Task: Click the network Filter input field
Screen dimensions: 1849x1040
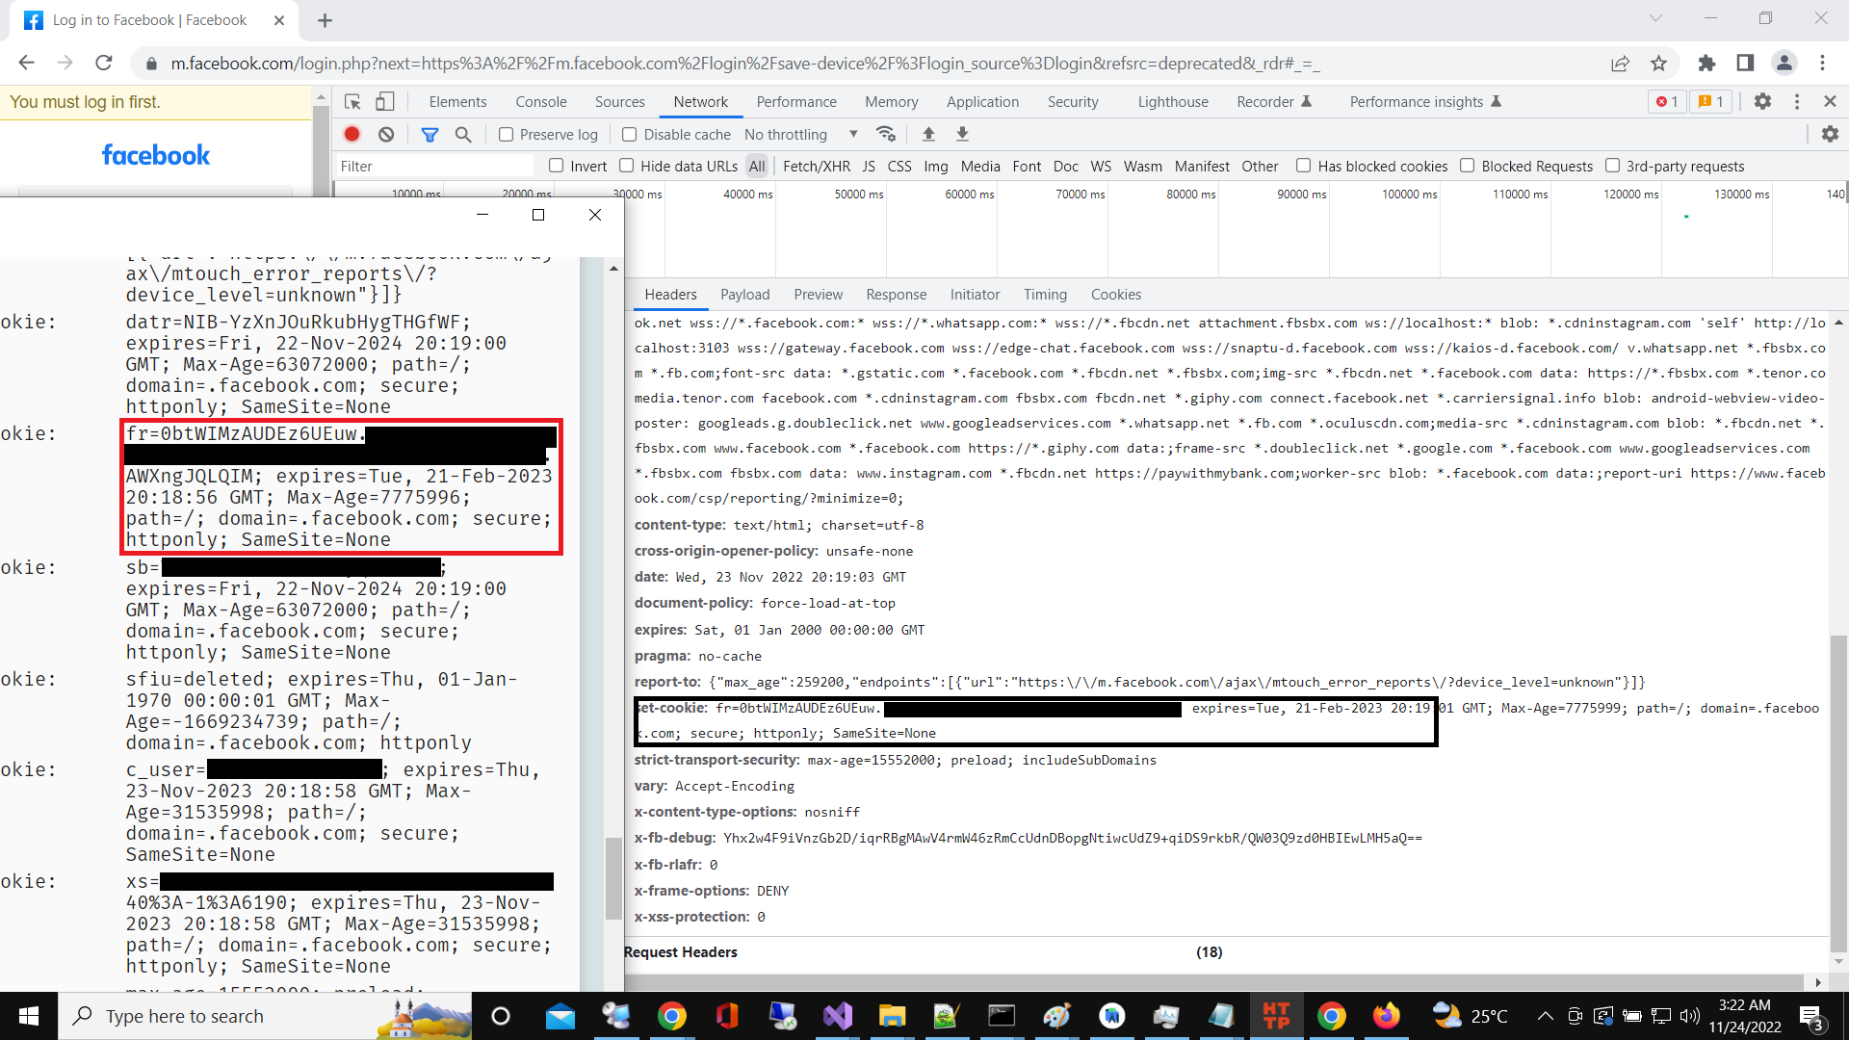Action: 435,166
